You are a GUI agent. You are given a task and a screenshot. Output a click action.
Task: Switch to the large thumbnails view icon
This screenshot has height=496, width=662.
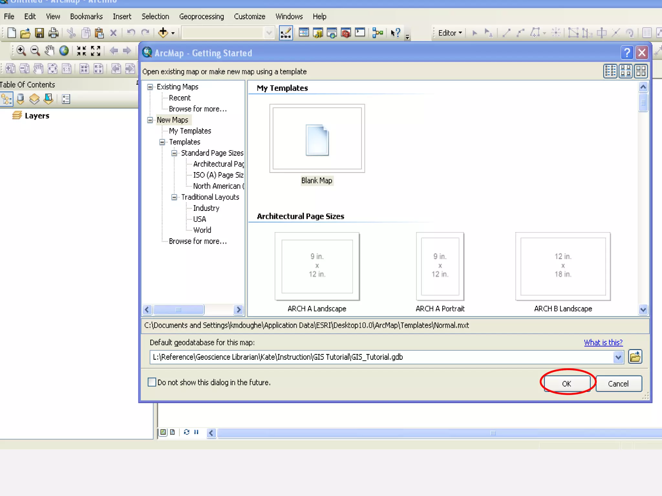[641, 71]
